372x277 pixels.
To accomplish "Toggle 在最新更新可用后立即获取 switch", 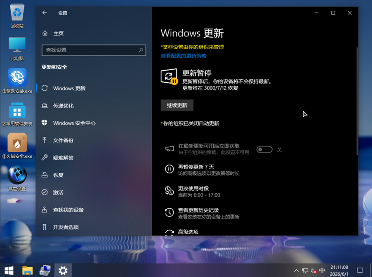I will coord(264,150).
